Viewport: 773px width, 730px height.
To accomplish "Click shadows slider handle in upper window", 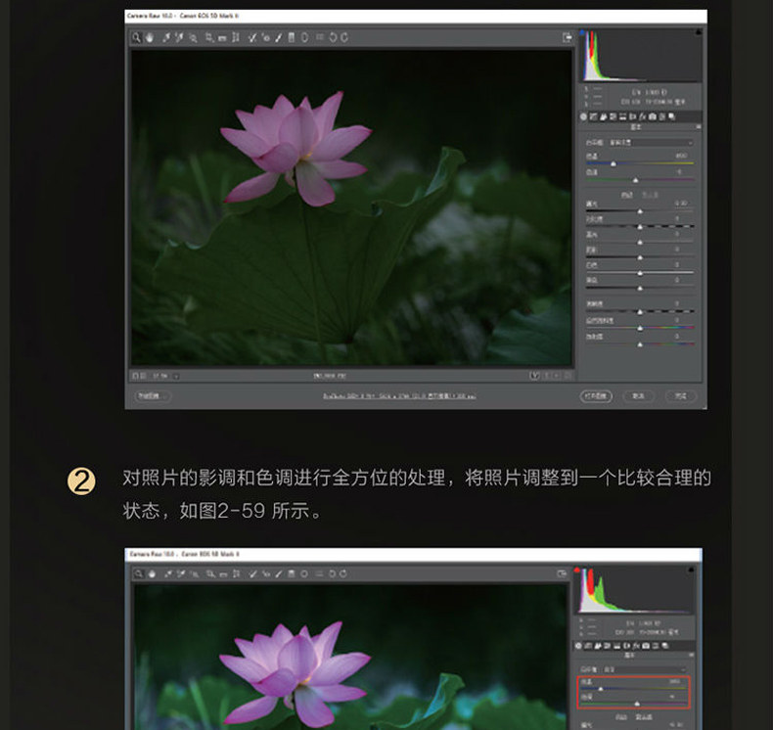I will tap(640, 257).
